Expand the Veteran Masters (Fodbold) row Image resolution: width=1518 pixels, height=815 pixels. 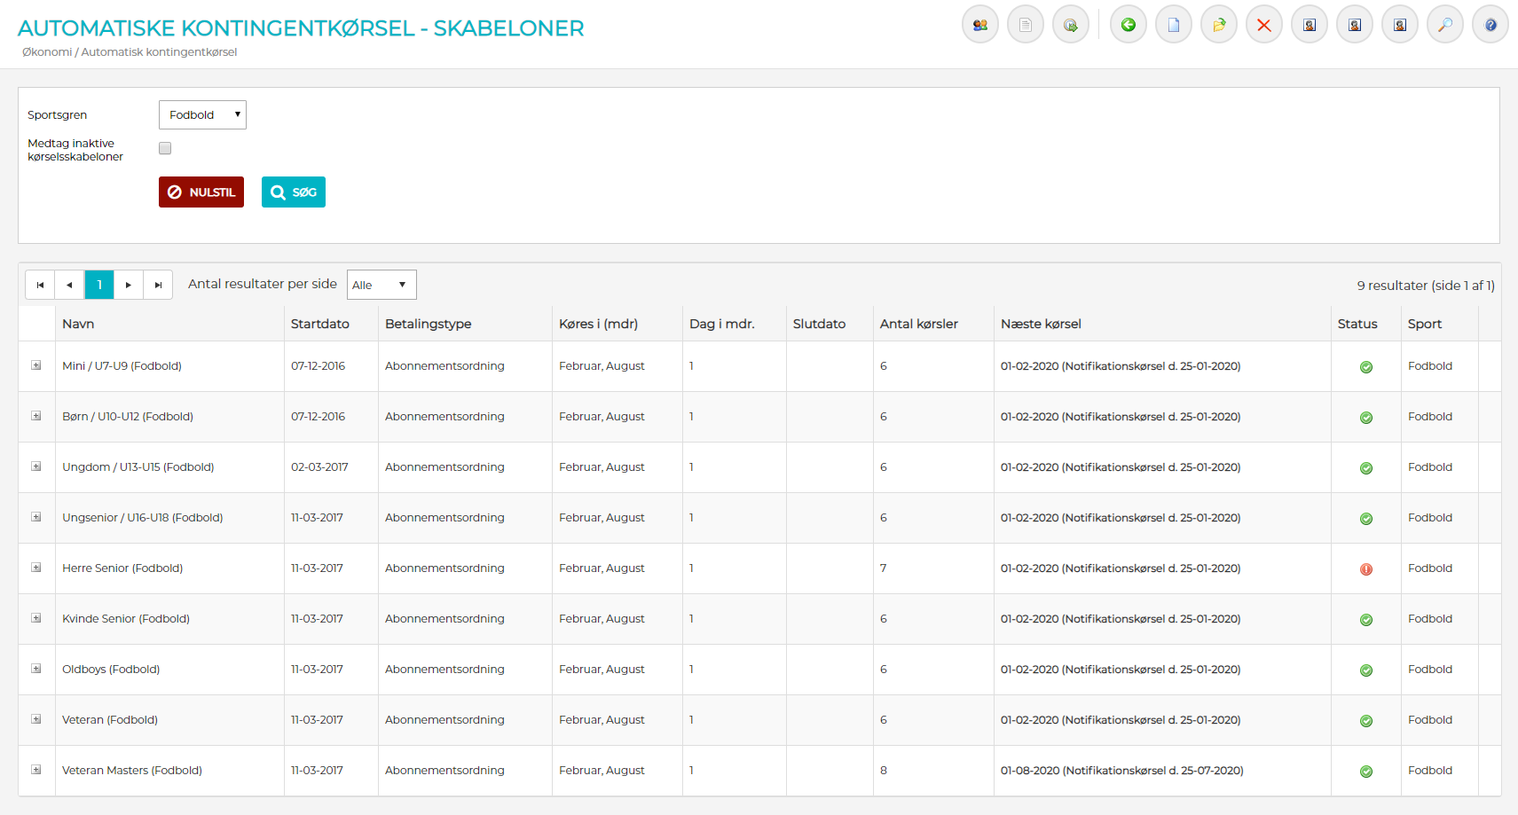pos(36,770)
